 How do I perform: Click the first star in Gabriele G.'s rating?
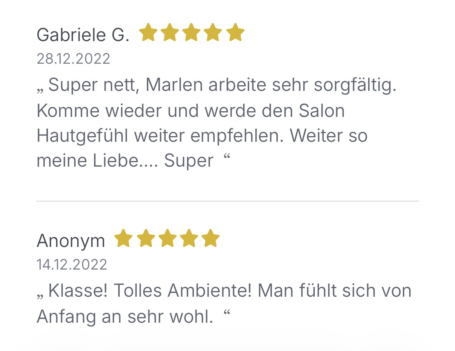[x=148, y=32]
